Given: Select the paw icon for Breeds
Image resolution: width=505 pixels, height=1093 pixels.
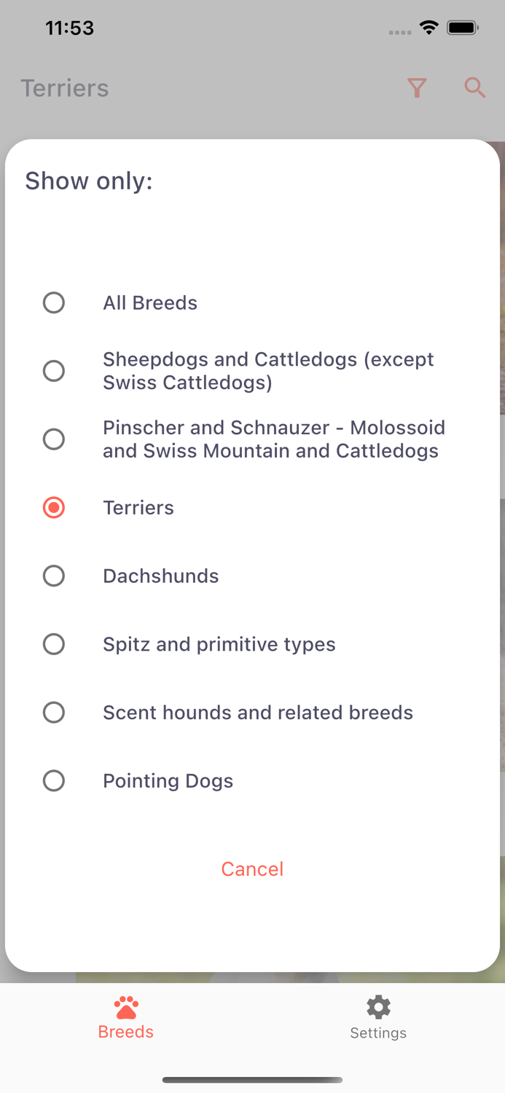Looking at the screenshot, I should coord(125,1007).
